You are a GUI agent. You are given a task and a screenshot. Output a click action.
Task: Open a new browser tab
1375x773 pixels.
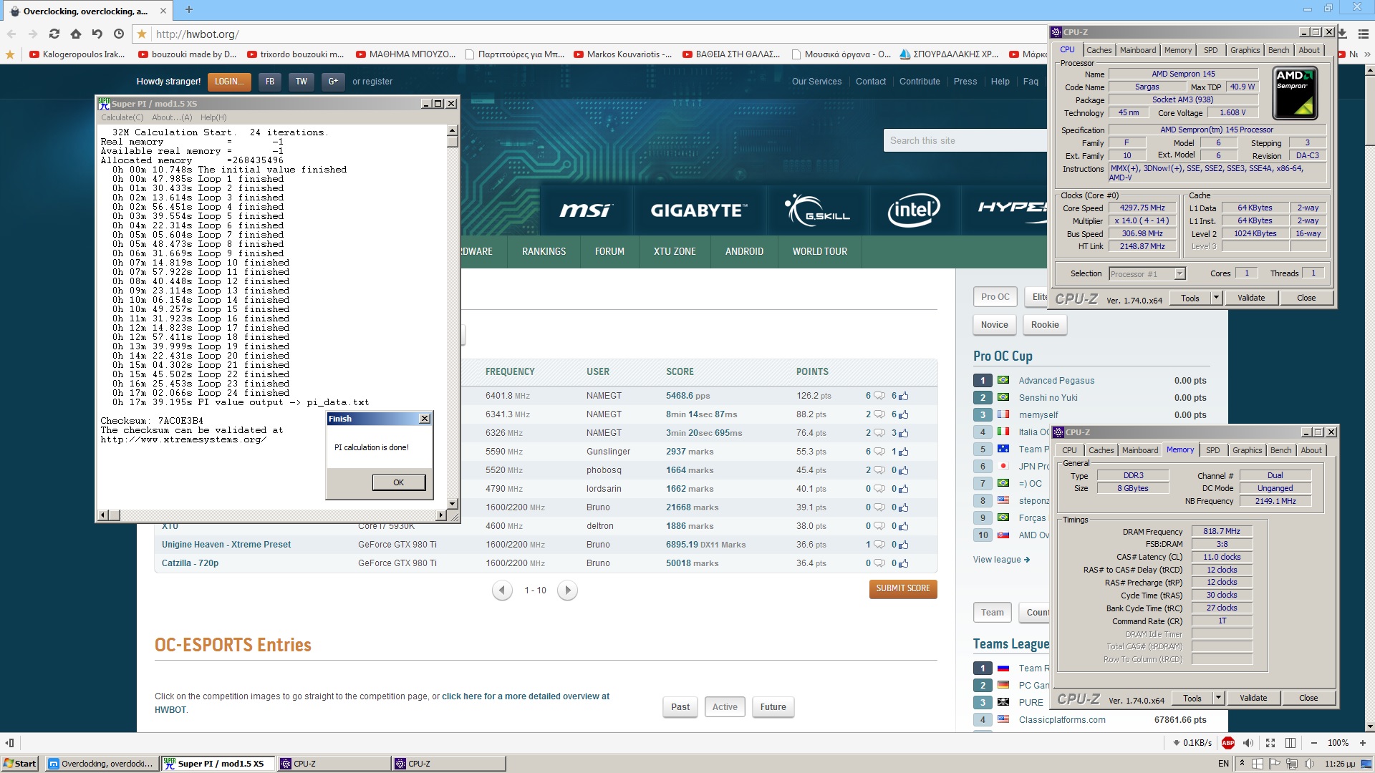(189, 9)
